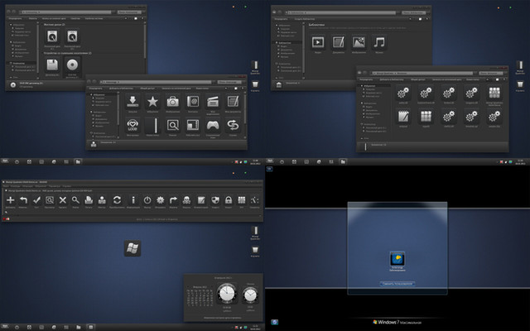The image size is (530, 331).
Task: Select the gamepad Saved Games folder
Action: (x=213, y=125)
